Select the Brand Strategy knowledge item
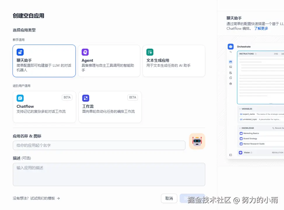Image resolution: width=284 pixels, height=210 pixels. click(262, 139)
